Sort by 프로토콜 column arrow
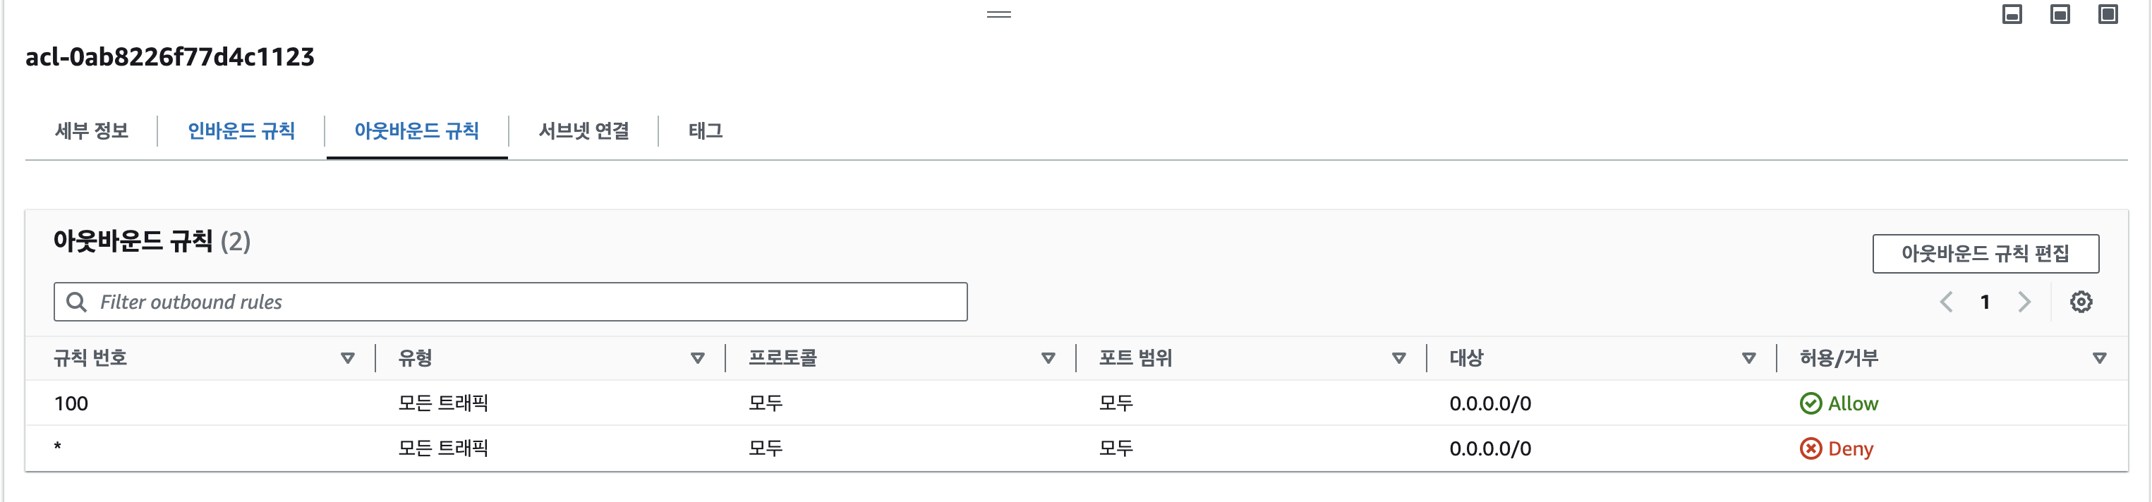 pos(1048,358)
